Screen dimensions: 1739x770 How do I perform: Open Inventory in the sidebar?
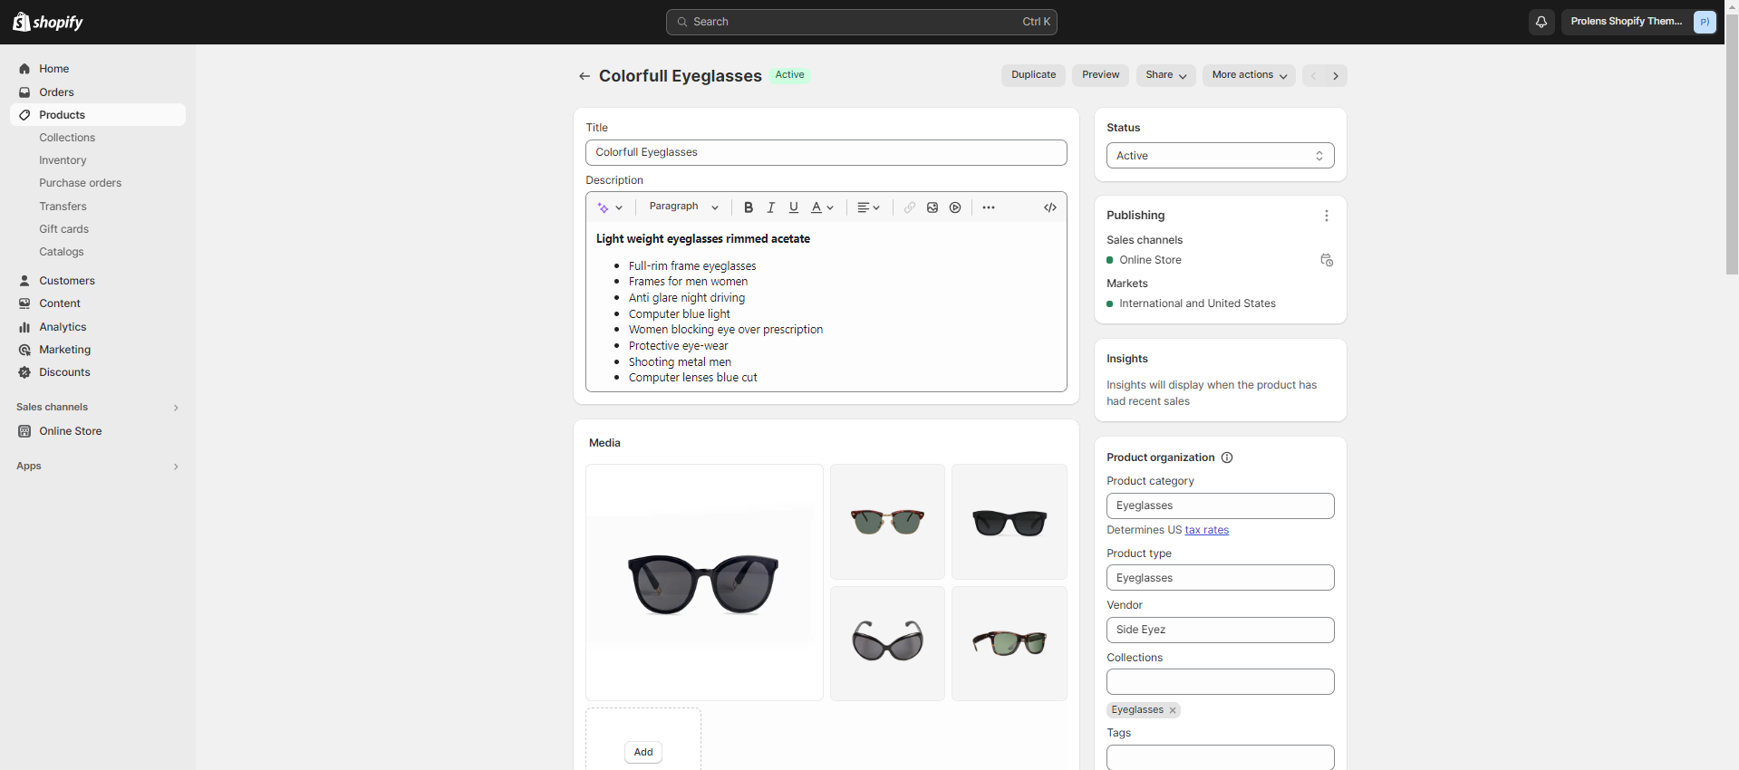(x=63, y=160)
